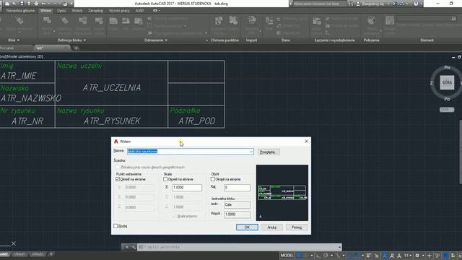The height and width of the screenshot is (260, 462).
Task: Open the annotation scale 1:1 dropdown
Action: click(408, 255)
